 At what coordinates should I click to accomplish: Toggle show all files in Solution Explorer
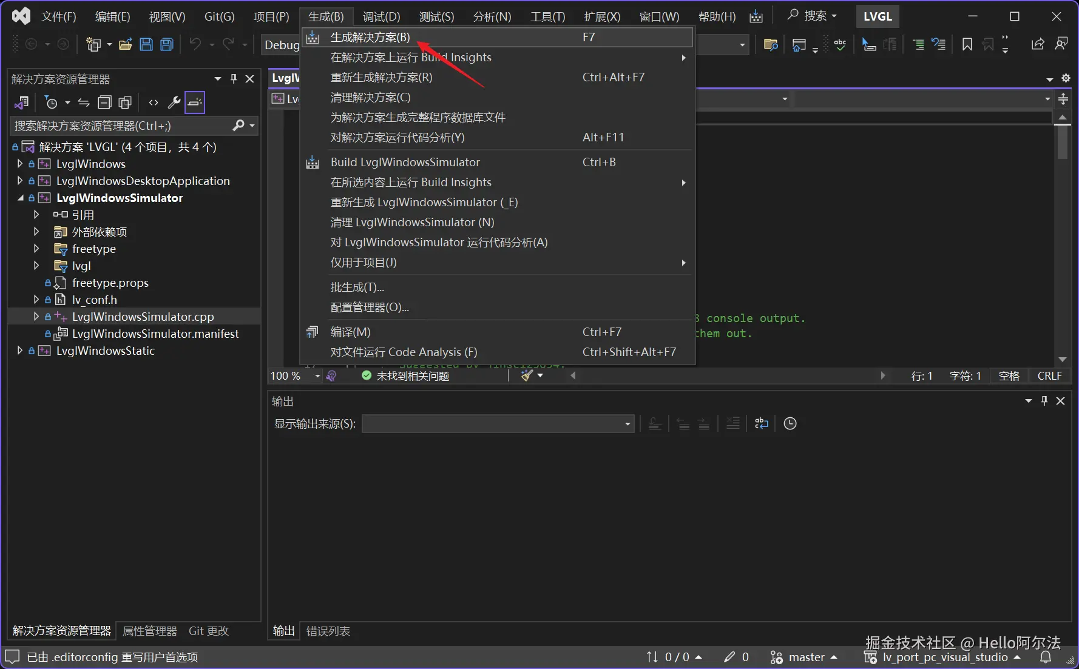(x=125, y=103)
